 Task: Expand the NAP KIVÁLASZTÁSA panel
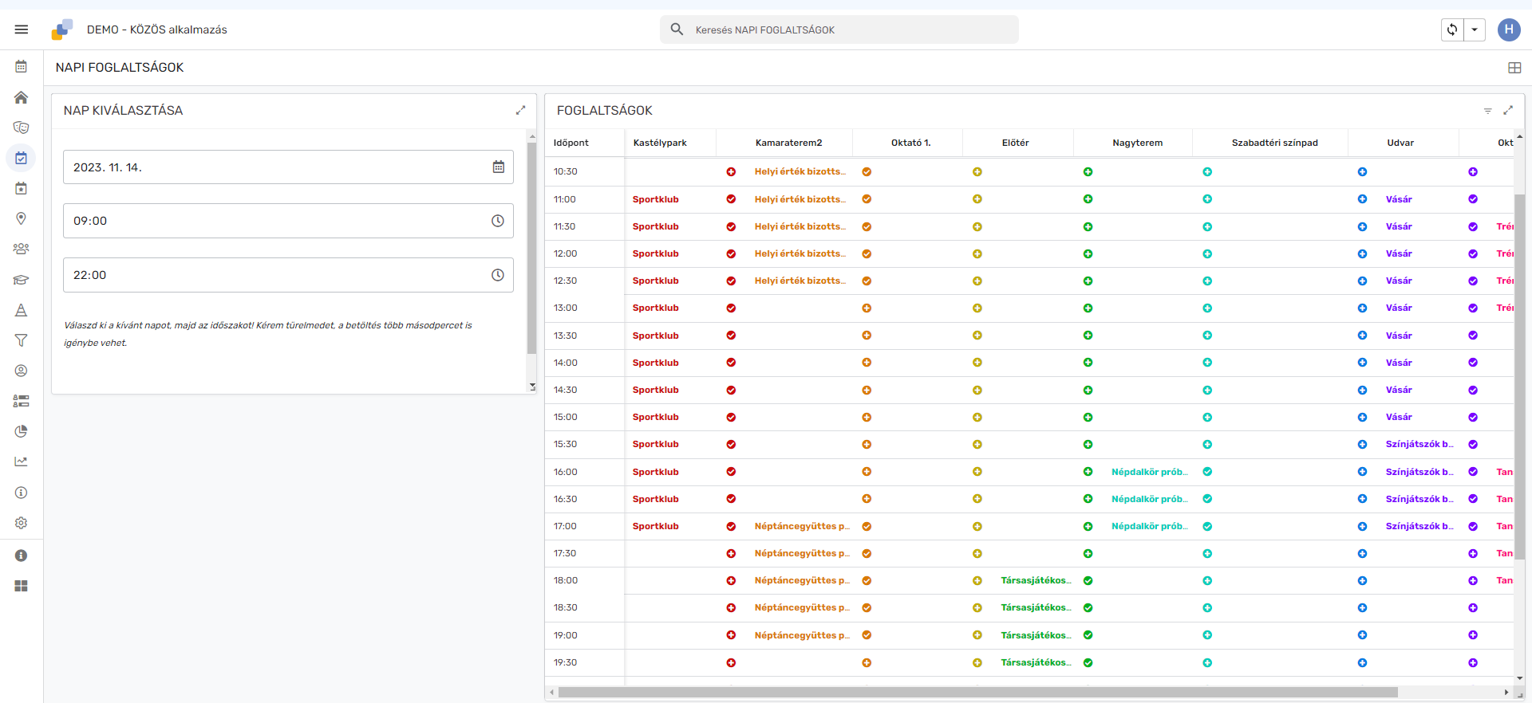pyautogui.click(x=521, y=111)
